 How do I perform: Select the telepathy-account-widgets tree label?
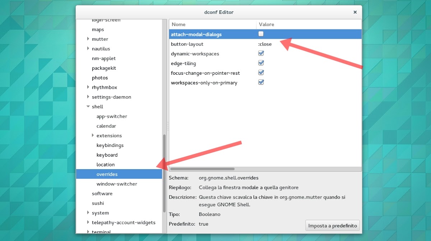(x=124, y=222)
